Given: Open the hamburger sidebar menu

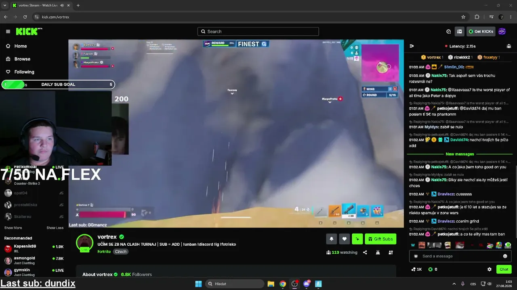Looking at the screenshot, I should 8,31.
